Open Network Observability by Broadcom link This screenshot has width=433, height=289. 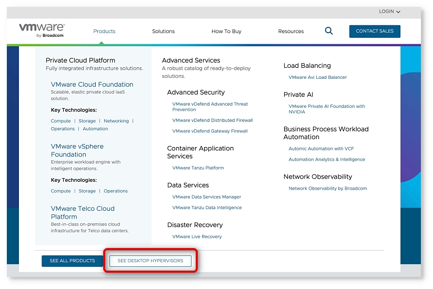point(328,189)
